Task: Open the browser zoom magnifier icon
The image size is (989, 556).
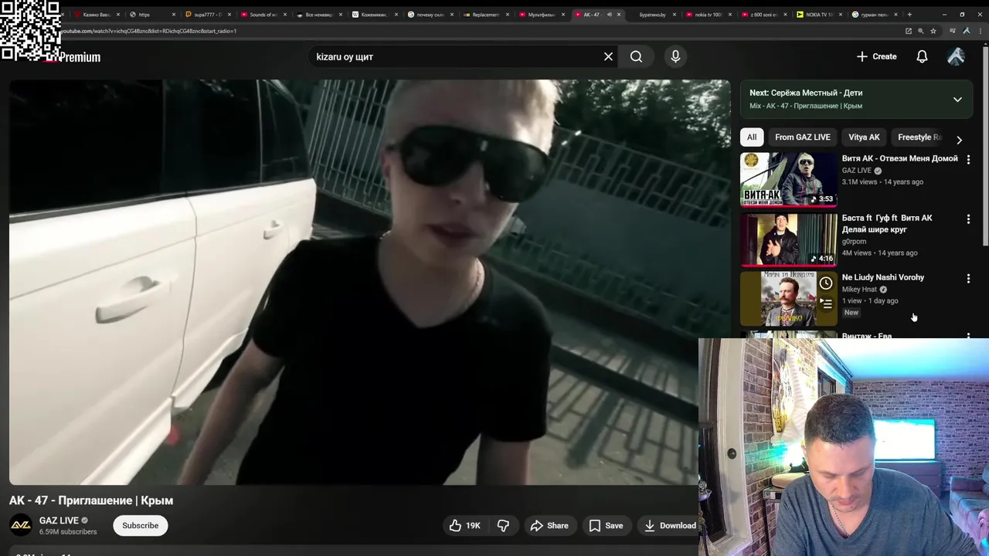Action: [x=921, y=31]
